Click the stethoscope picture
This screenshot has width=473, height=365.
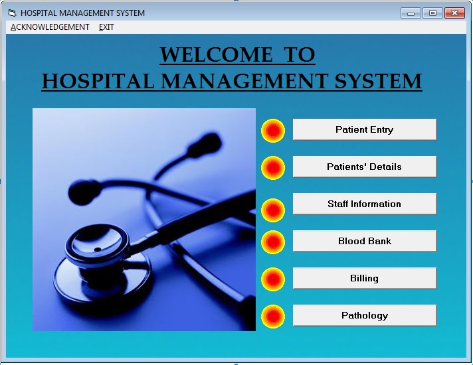click(x=144, y=220)
